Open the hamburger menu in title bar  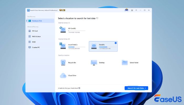click(x=136, y=10)
